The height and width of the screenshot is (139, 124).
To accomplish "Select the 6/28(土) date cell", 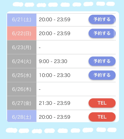I will (x=22, y=116).
